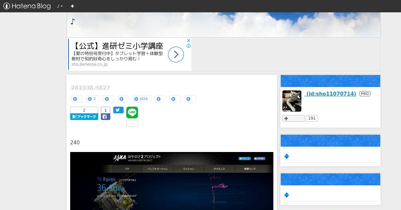The height and width of the screenshot is (210, 401).
Task: Click the sho.benesse.co.jp ad URL
Action: (x=90, y=64)
